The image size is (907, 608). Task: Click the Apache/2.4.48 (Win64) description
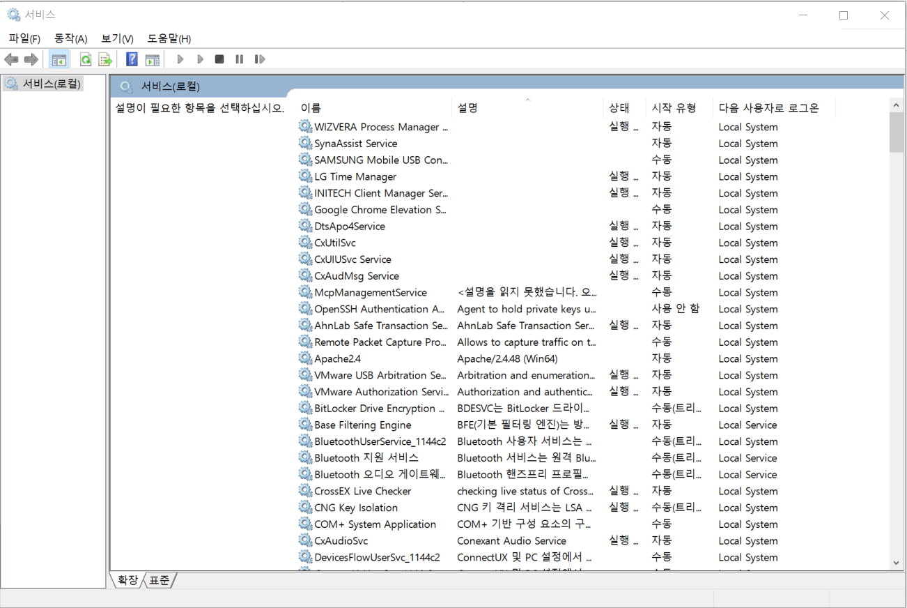click(507, 358)
